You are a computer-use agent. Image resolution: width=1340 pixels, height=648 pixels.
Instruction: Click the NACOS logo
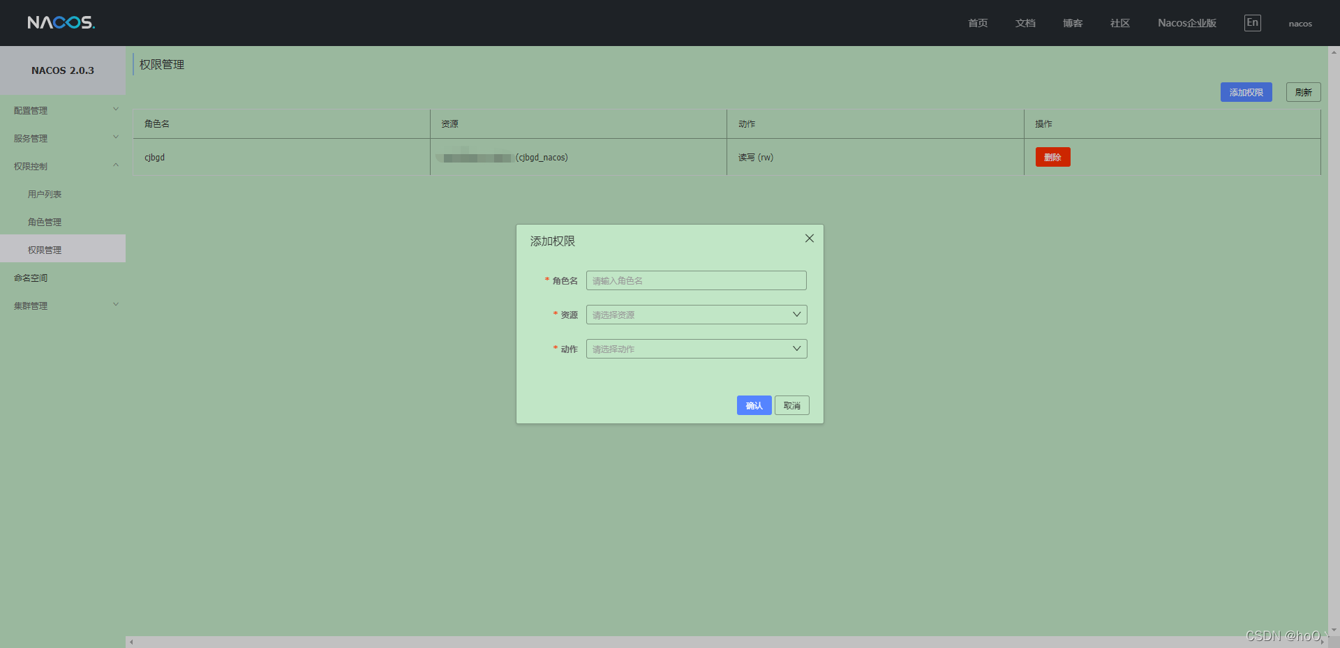coord(61,22)
